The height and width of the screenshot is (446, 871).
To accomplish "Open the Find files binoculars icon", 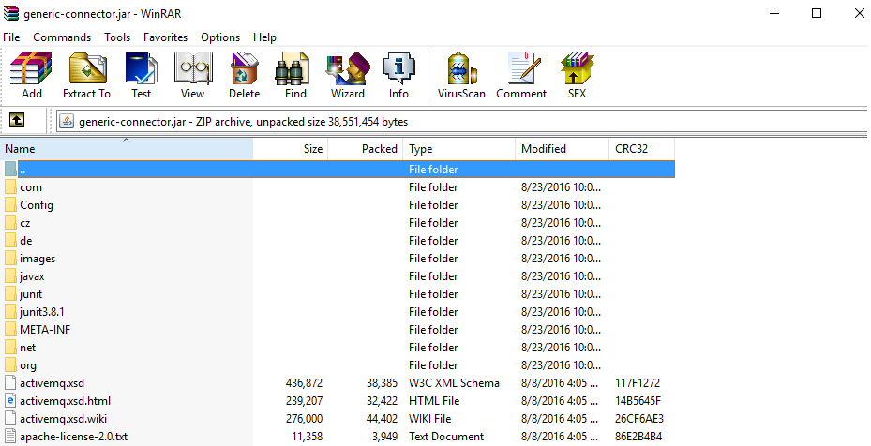I will (x=295, y=75).
